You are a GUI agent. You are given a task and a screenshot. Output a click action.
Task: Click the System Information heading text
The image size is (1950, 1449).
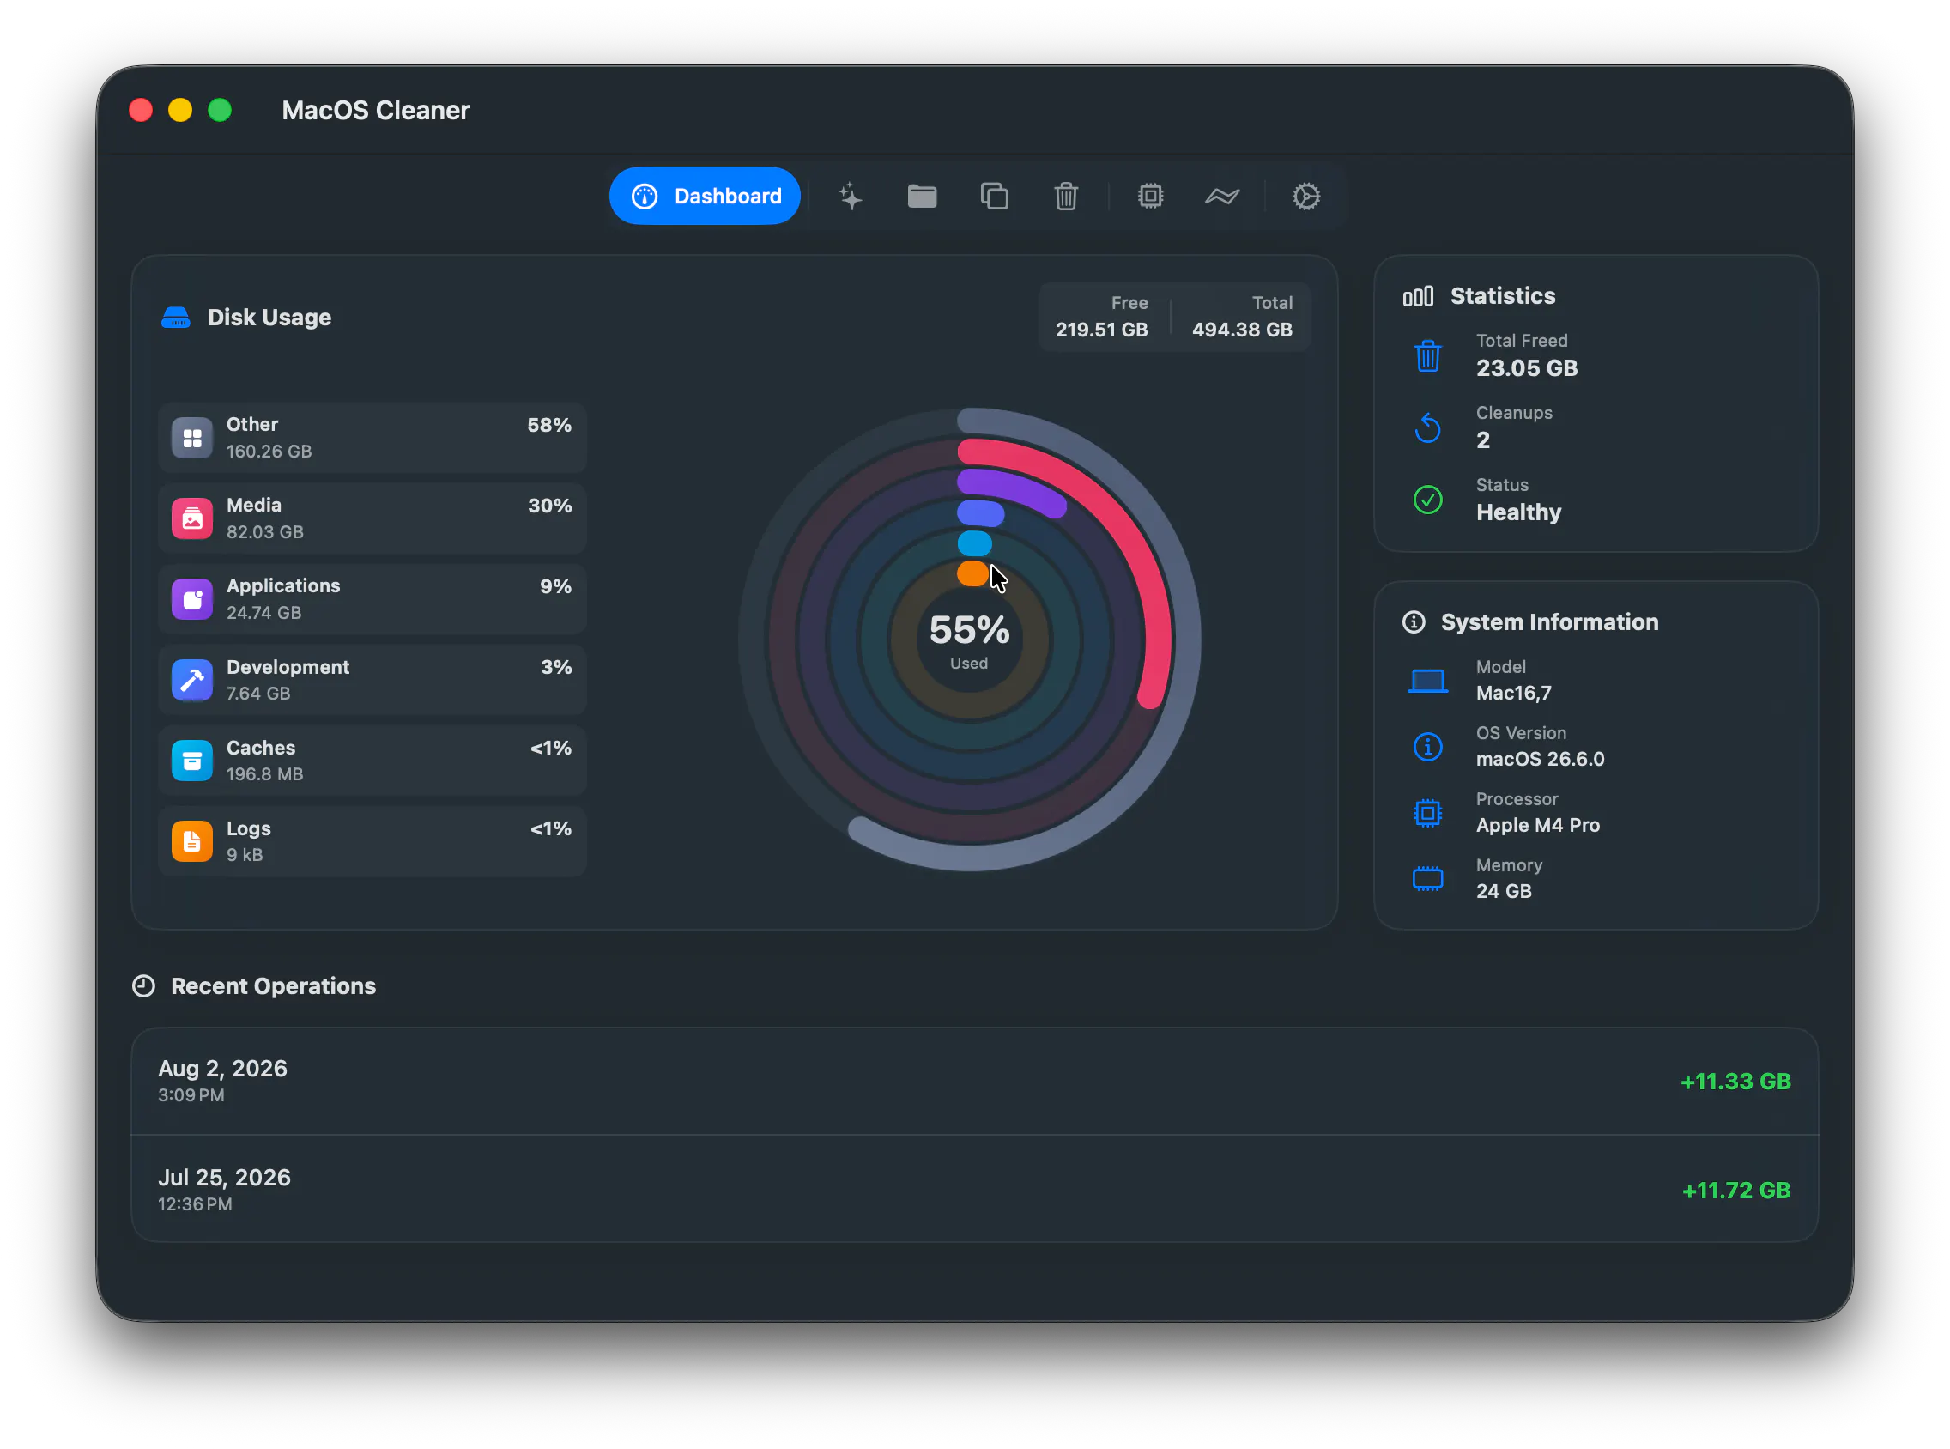pyautogui.click(x=1549, y=621)
